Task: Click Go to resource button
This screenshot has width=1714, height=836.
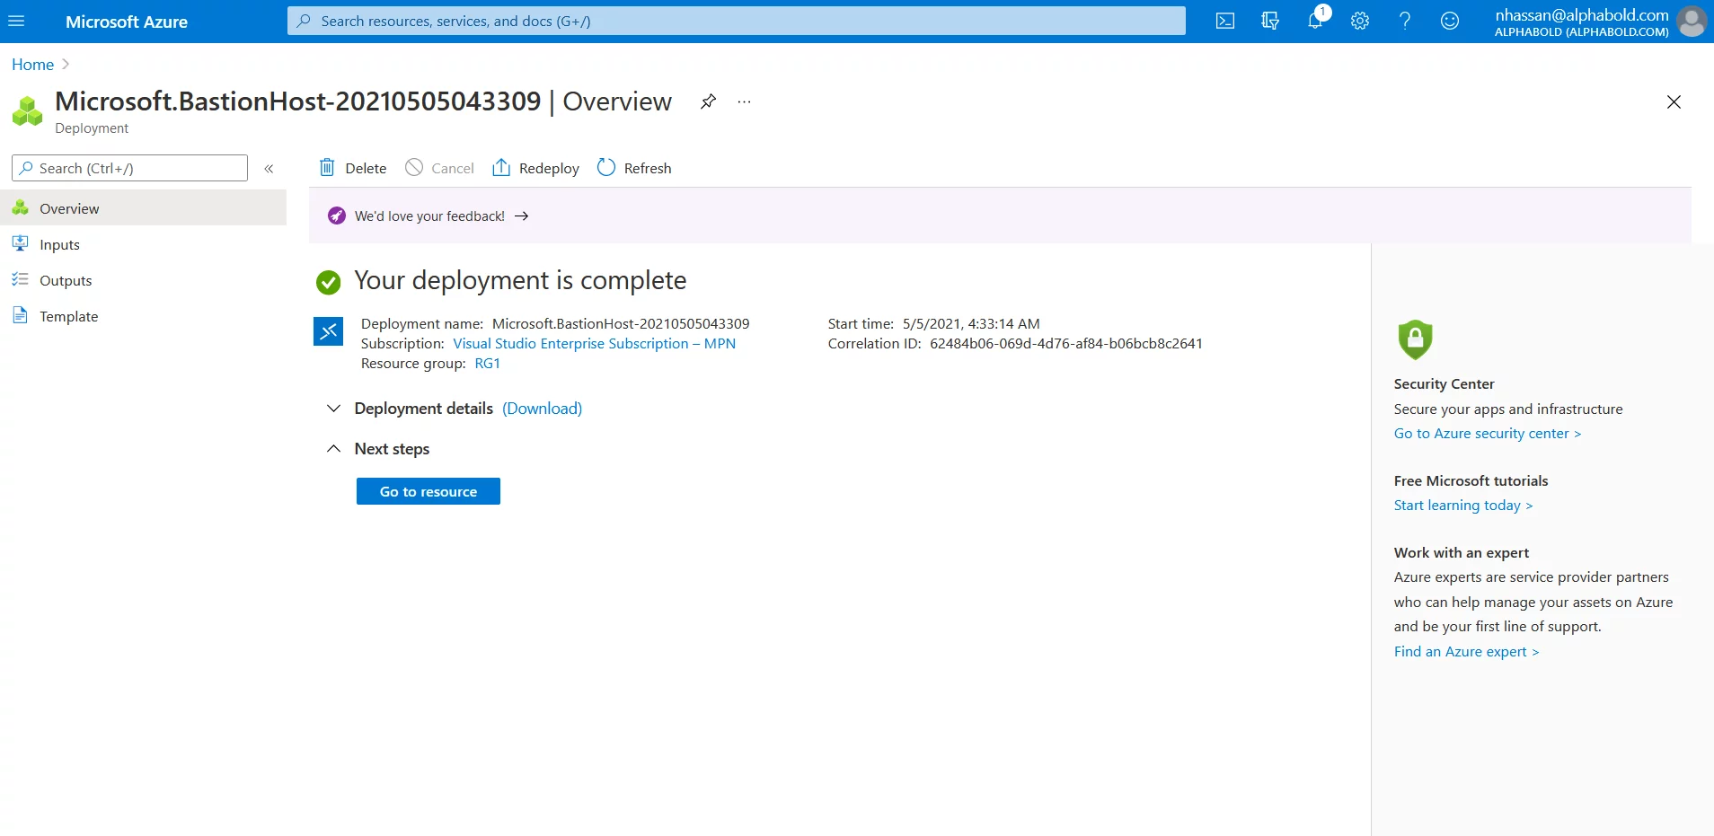Action: tap(428, 491)
